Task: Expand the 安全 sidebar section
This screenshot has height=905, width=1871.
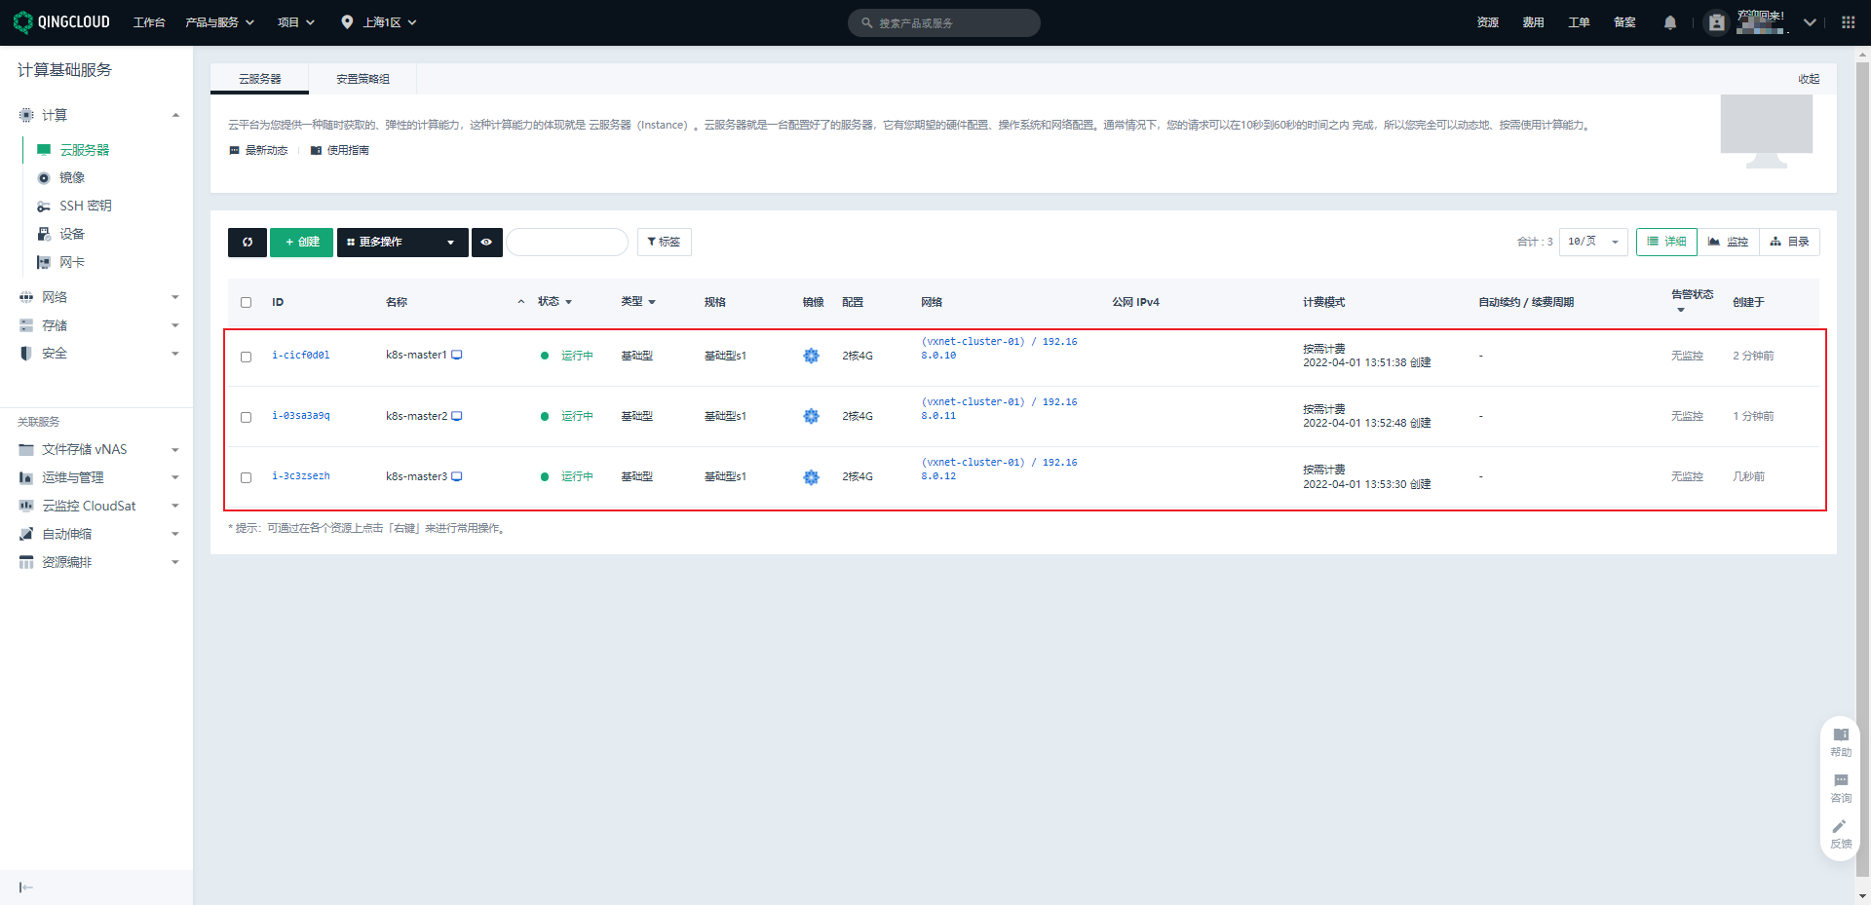Action: click(175, 355)
